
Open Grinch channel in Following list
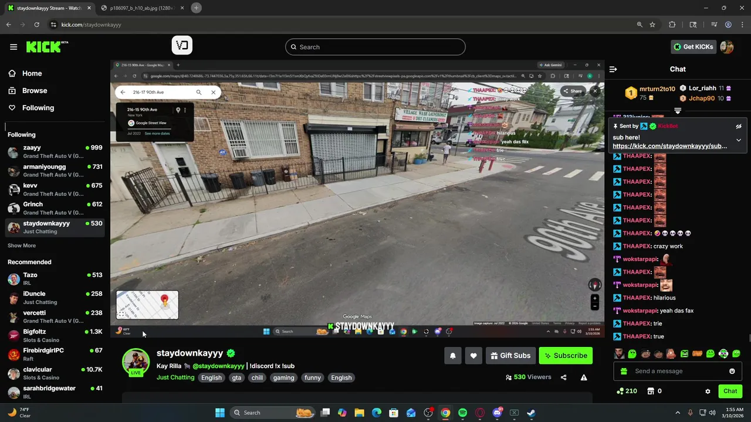(55, 208)
